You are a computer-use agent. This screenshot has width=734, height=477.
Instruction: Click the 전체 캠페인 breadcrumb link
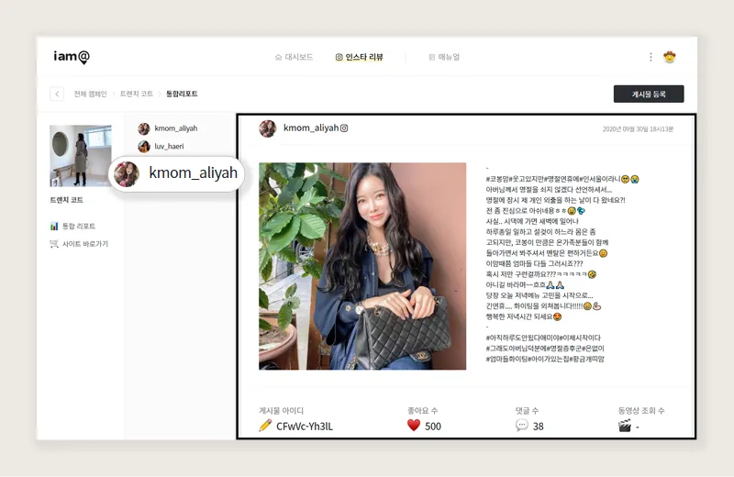pyautogui.click(x=90, y=94)
